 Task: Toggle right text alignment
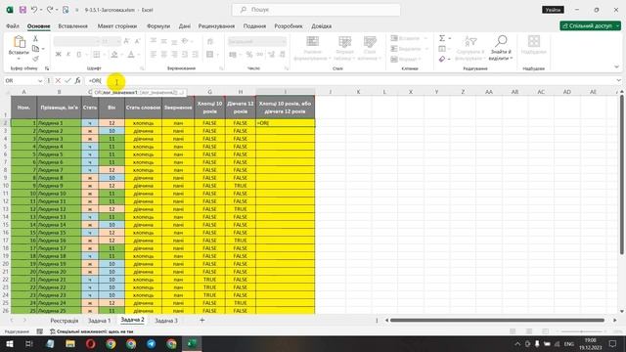pos(174,55)
